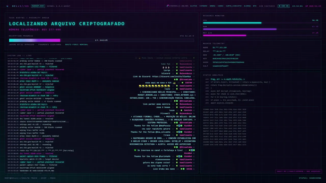
Task: Click the ALHENA member name in top bar
Action: coord(247,6)
